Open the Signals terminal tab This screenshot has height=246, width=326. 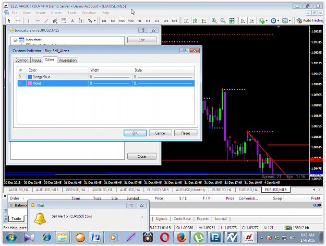pyautogui.click(x=161, y=219)
